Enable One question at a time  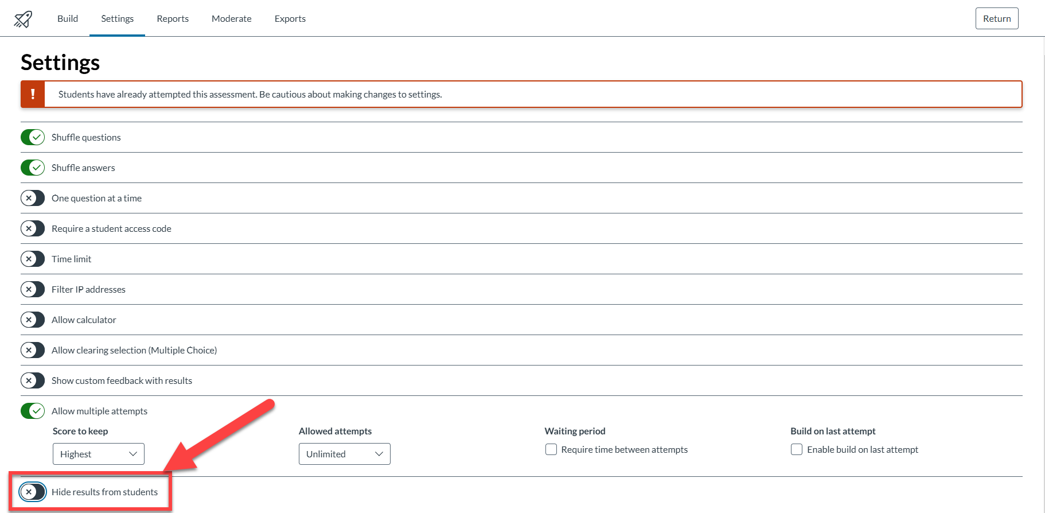[33, 198]
